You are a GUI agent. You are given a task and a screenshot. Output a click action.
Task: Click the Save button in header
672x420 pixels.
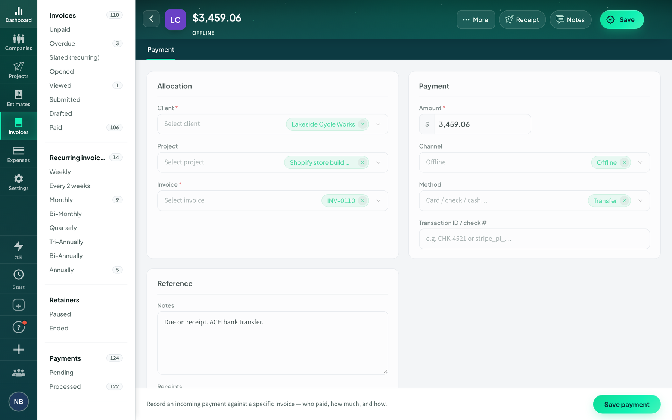tap(622, 20)
